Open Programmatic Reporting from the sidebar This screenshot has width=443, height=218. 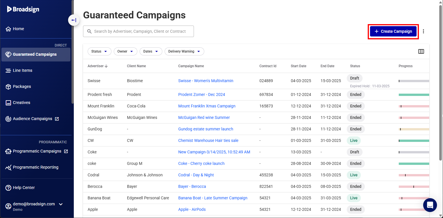(35, 167)
